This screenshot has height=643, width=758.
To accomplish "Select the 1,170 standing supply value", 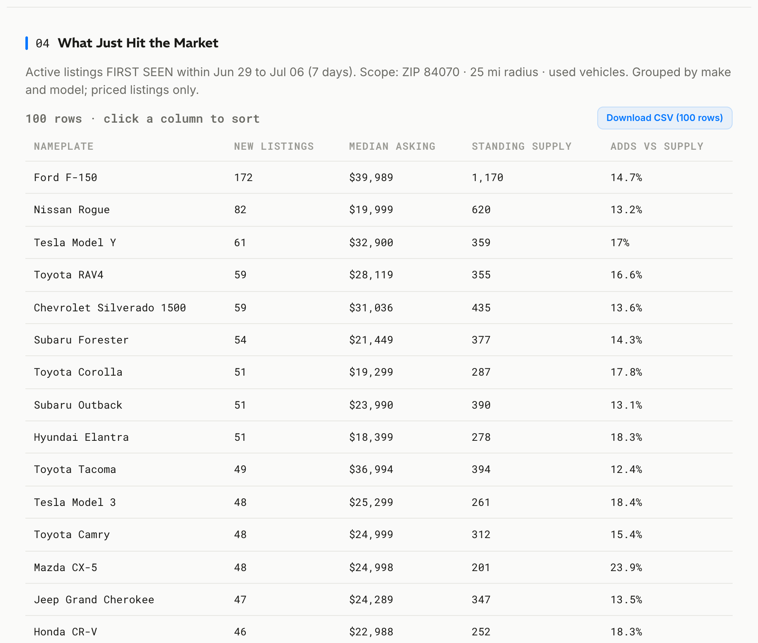I will 487,177.
